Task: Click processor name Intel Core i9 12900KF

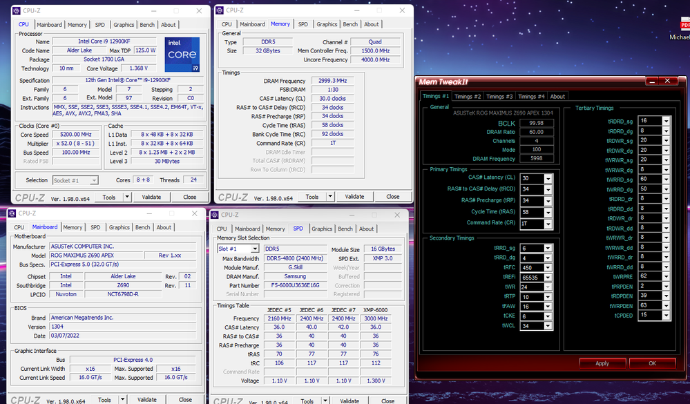Action: point(104,41)
